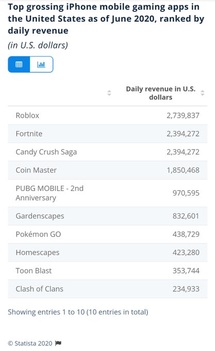Select the Roblox row
Screen dimensions: 215x351
107,116
